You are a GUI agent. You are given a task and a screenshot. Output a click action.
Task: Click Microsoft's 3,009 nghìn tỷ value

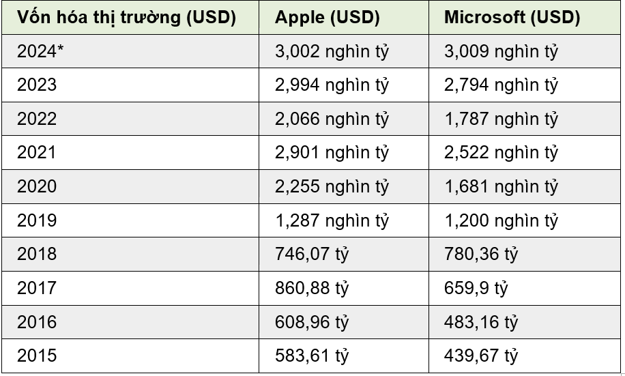tap(501, 52)
